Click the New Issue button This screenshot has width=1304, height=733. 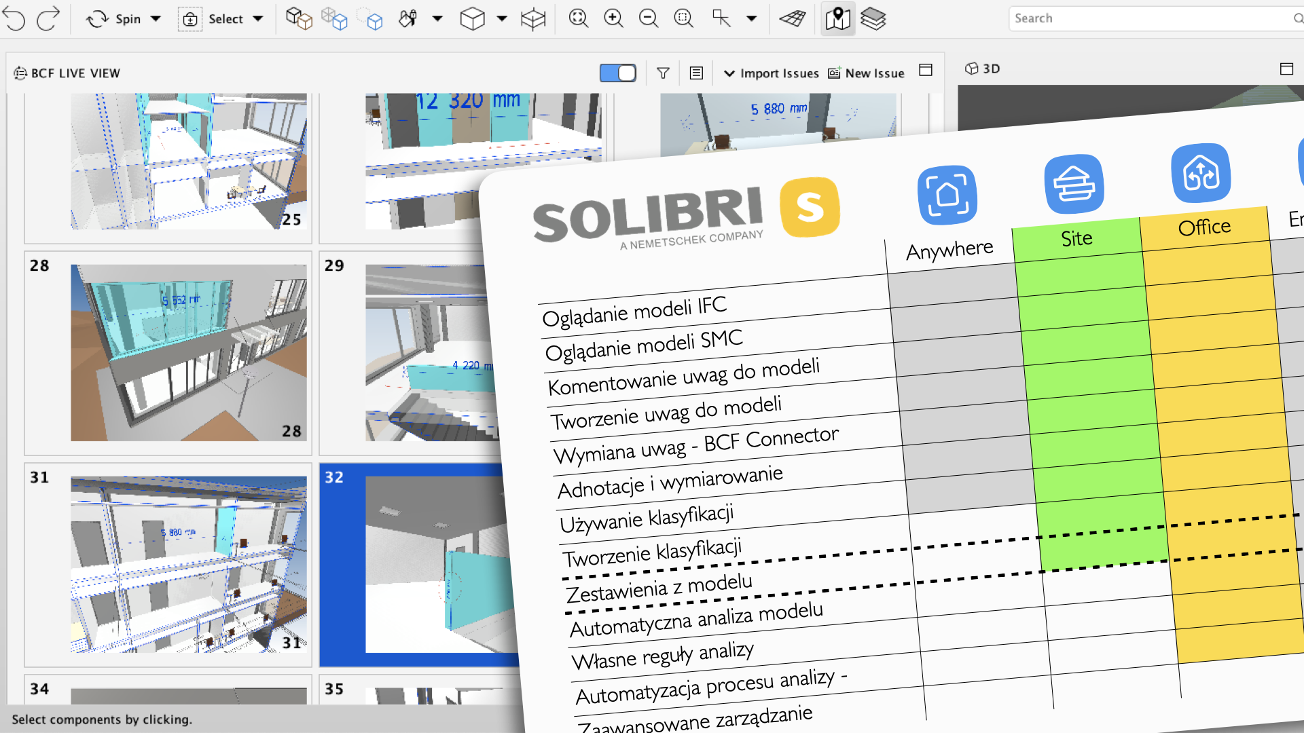click(x=867, y=73)
